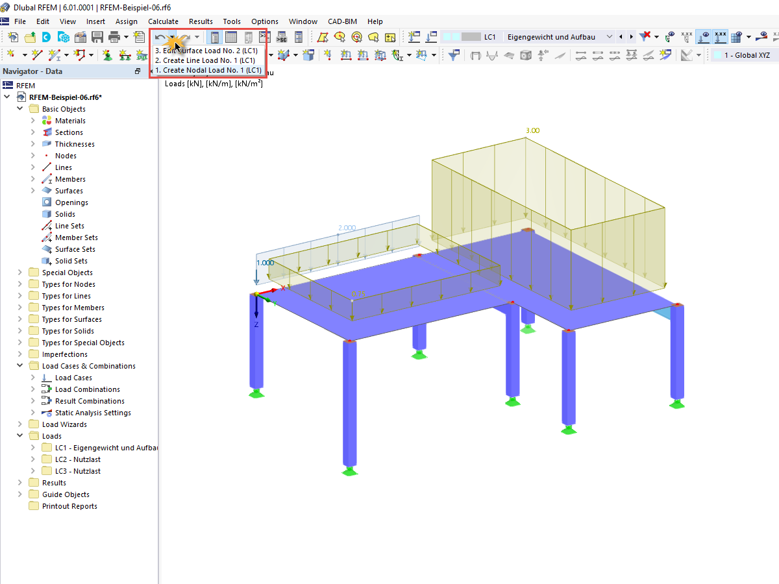The width and height of the screenshot is (779, 584).
Task: Open the Calculate menu
Action: 163,21
